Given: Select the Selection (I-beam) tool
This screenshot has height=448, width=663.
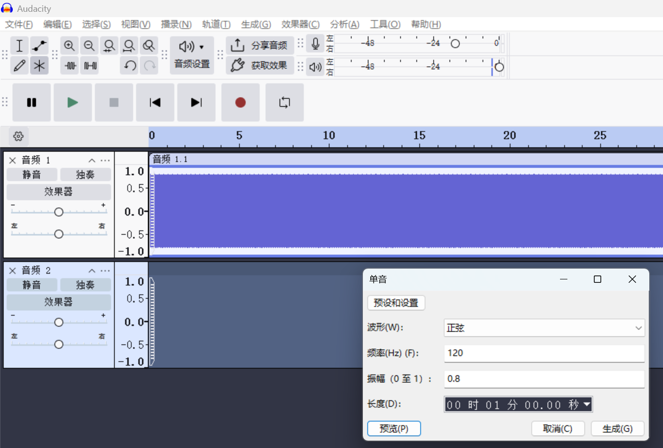Looking at the screenshot, I should click(x=20, y=46).
